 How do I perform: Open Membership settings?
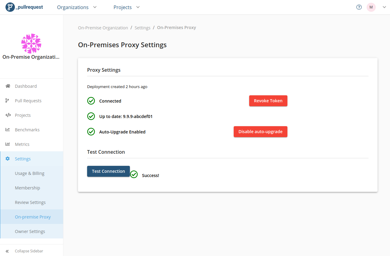[x=32, y=188]
